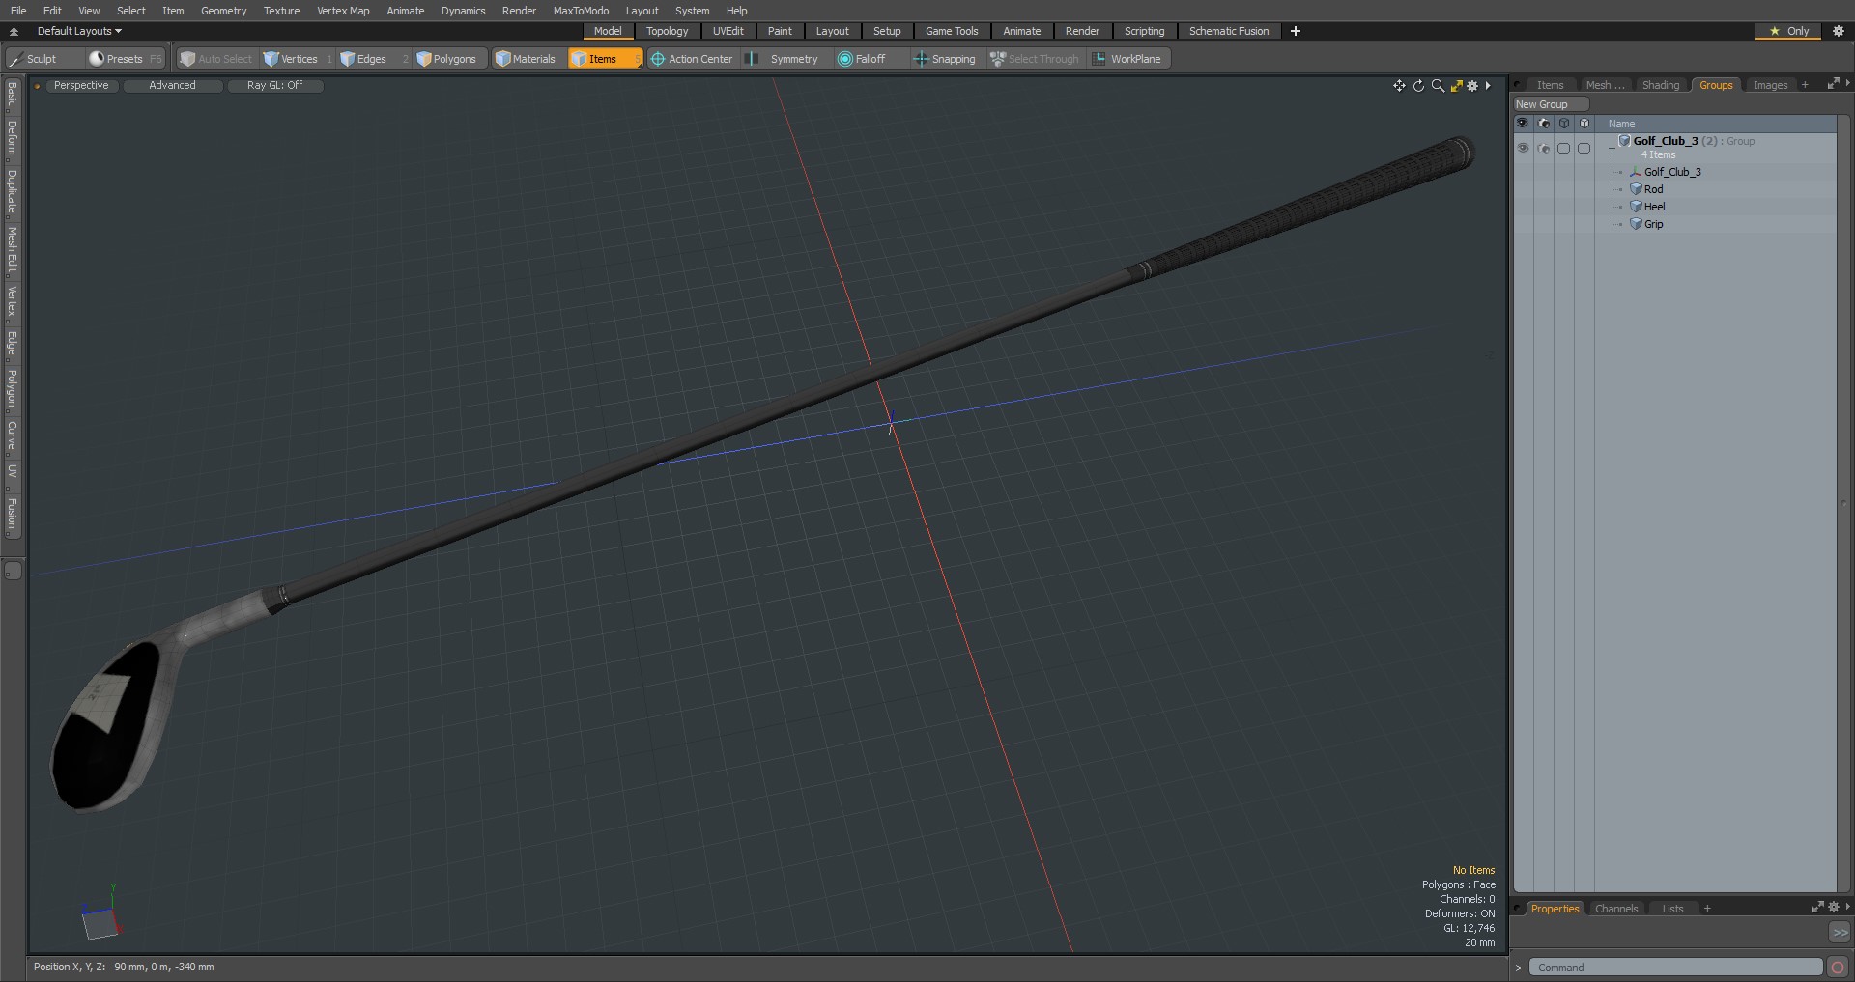Switch to the Channels tab
Image resolution: width=1855 pixels, height=982 pixels.
click(1616, 909)
